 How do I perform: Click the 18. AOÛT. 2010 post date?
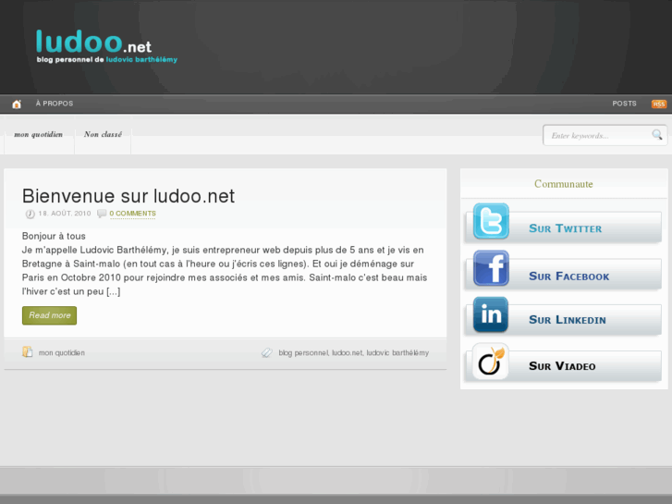(x=65, y=214)
